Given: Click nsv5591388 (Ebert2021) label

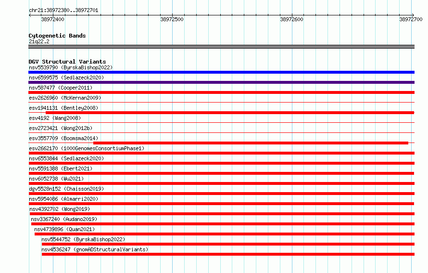Looking at the screenshot, I should pyautogui.click(x=61, y=169).
